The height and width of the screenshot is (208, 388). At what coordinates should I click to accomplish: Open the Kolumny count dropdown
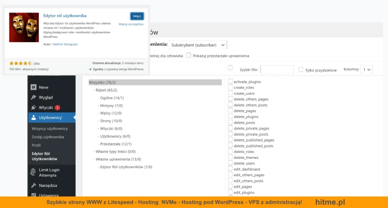click(x=367, y=70)
